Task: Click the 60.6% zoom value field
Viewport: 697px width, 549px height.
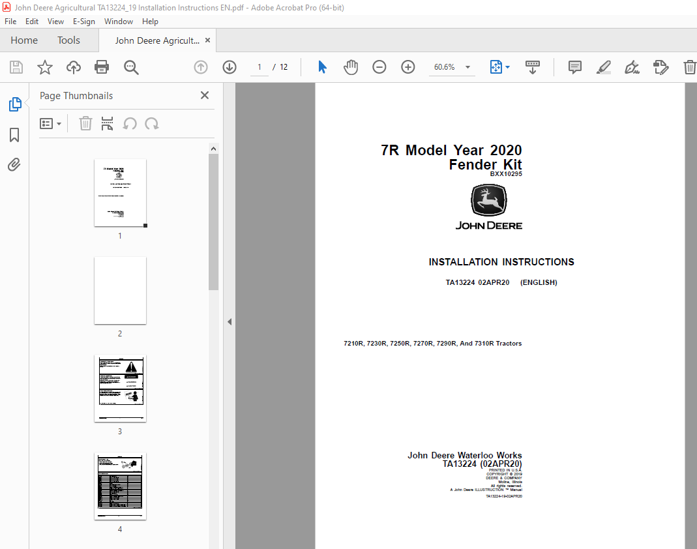Action: click(x=445, y=67)
